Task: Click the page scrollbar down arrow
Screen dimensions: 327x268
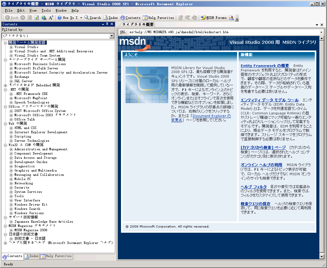Action: tap(322, 256)
